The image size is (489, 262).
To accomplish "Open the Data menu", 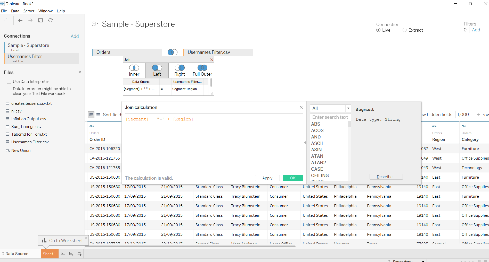I will tap(15, 11).
